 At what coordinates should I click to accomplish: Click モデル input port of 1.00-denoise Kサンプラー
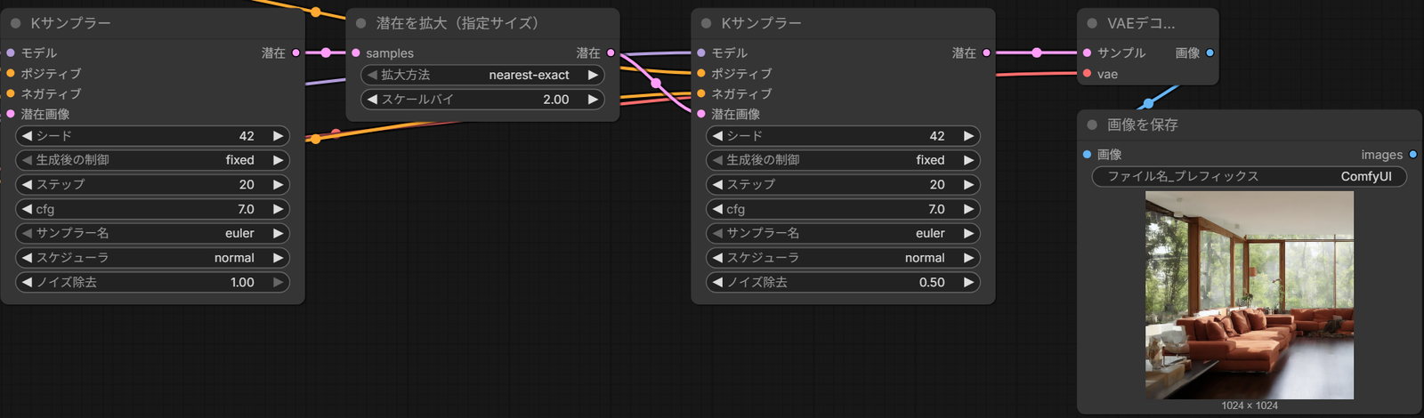11,53
